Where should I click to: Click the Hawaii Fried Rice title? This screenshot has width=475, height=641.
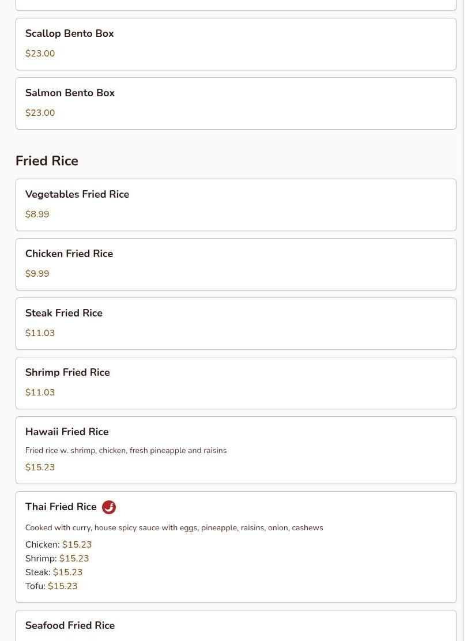click(x=67, y=432)
